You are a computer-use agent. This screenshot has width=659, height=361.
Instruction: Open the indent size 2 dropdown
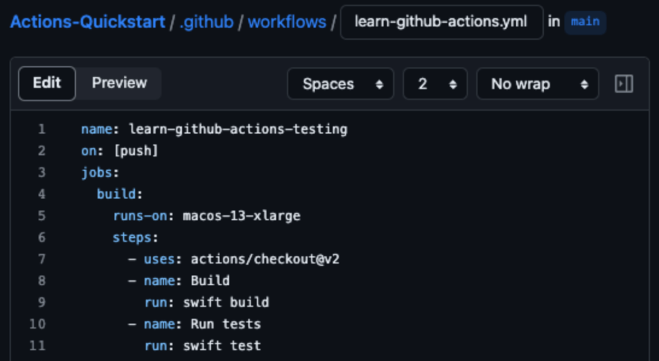click(x=435, y=84)
